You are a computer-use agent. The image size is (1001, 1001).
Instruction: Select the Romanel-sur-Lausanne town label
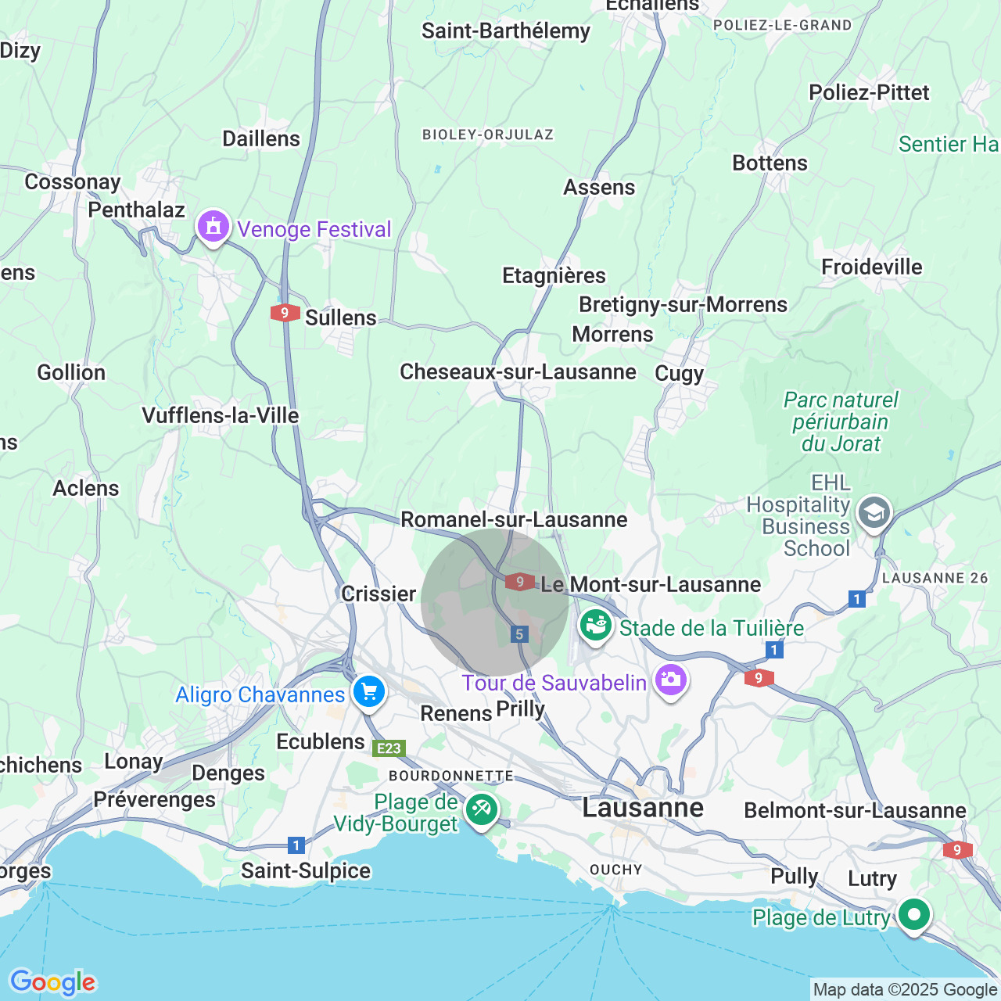pos(514,519)
